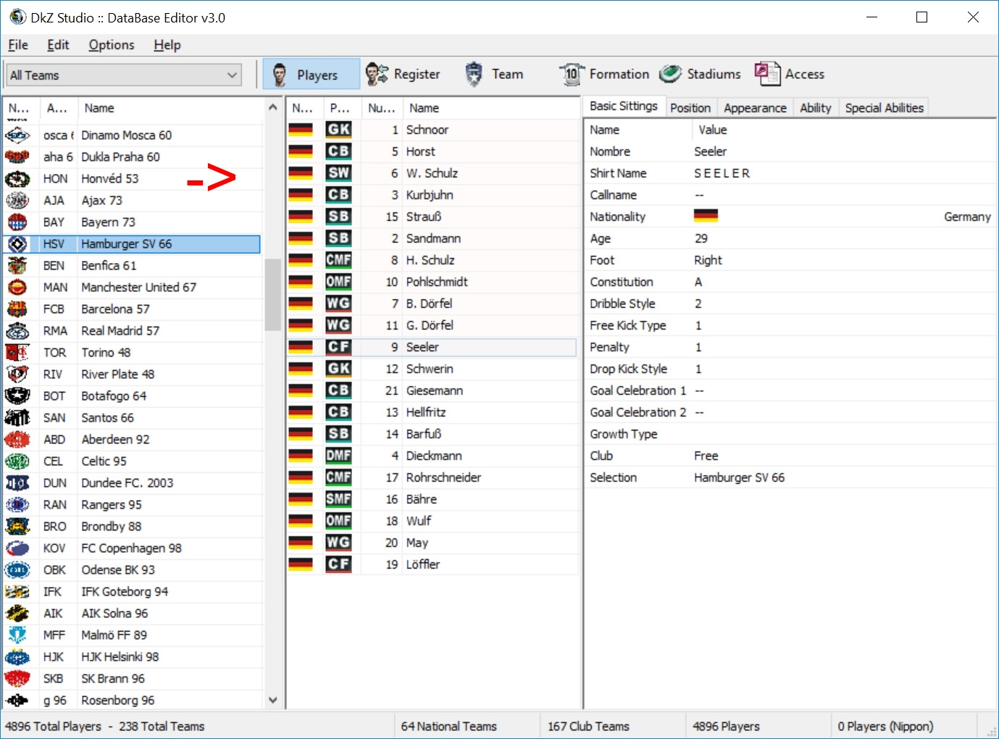Click the CF position badge for Seeler
This screenshot has width=999, height=739.
click(x=338, y=347)
